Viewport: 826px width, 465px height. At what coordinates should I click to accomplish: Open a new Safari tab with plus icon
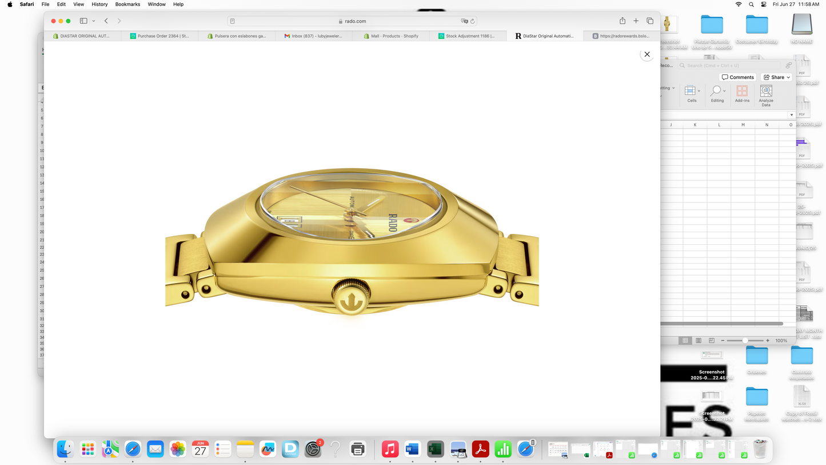tap(636, 21)
